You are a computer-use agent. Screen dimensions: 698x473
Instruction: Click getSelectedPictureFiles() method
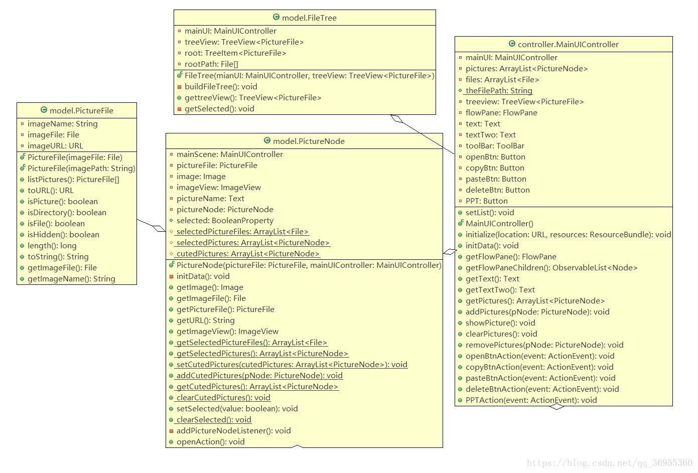click(252, 343)
